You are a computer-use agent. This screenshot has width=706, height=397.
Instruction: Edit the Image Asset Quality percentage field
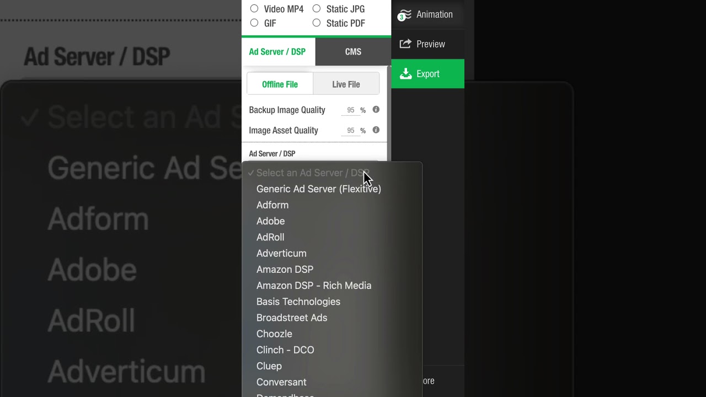pyautogui.click(x=350, y=131)
